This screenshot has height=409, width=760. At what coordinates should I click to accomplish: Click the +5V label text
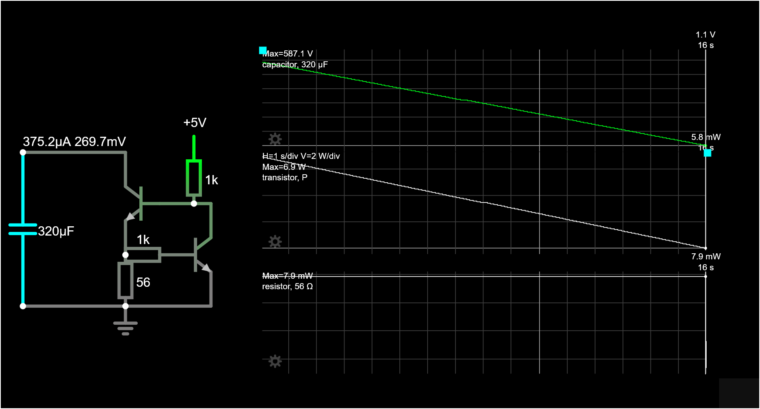[195, 123]
